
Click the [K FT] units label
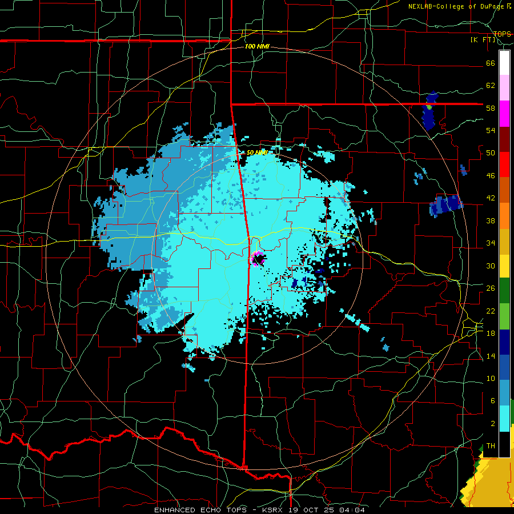coord(483,40)
